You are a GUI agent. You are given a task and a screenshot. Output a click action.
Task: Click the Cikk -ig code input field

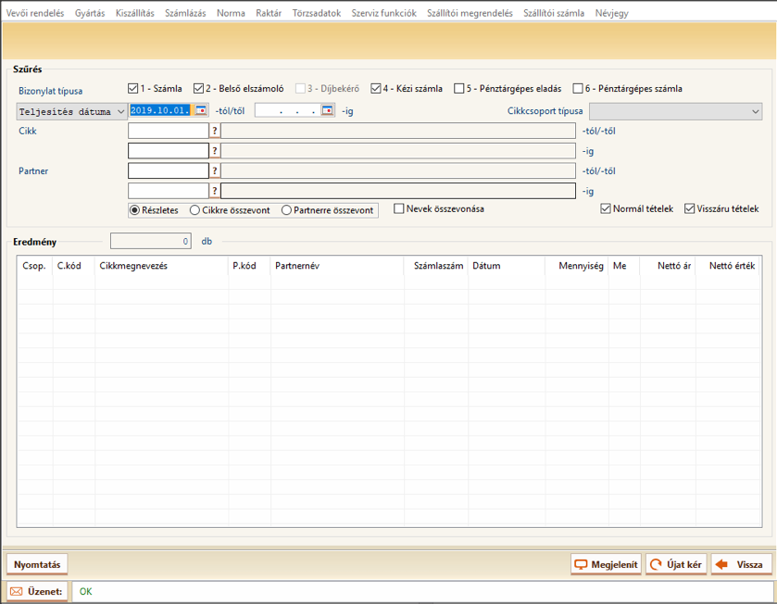[x=169, y=151]
